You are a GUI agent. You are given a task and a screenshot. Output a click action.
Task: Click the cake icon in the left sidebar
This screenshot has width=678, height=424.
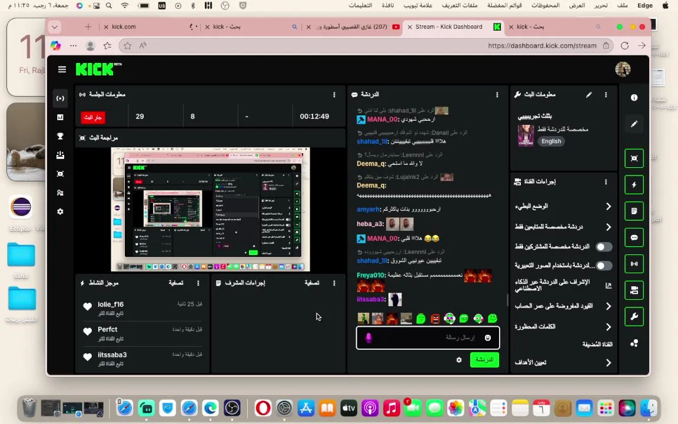click(60, 155)
